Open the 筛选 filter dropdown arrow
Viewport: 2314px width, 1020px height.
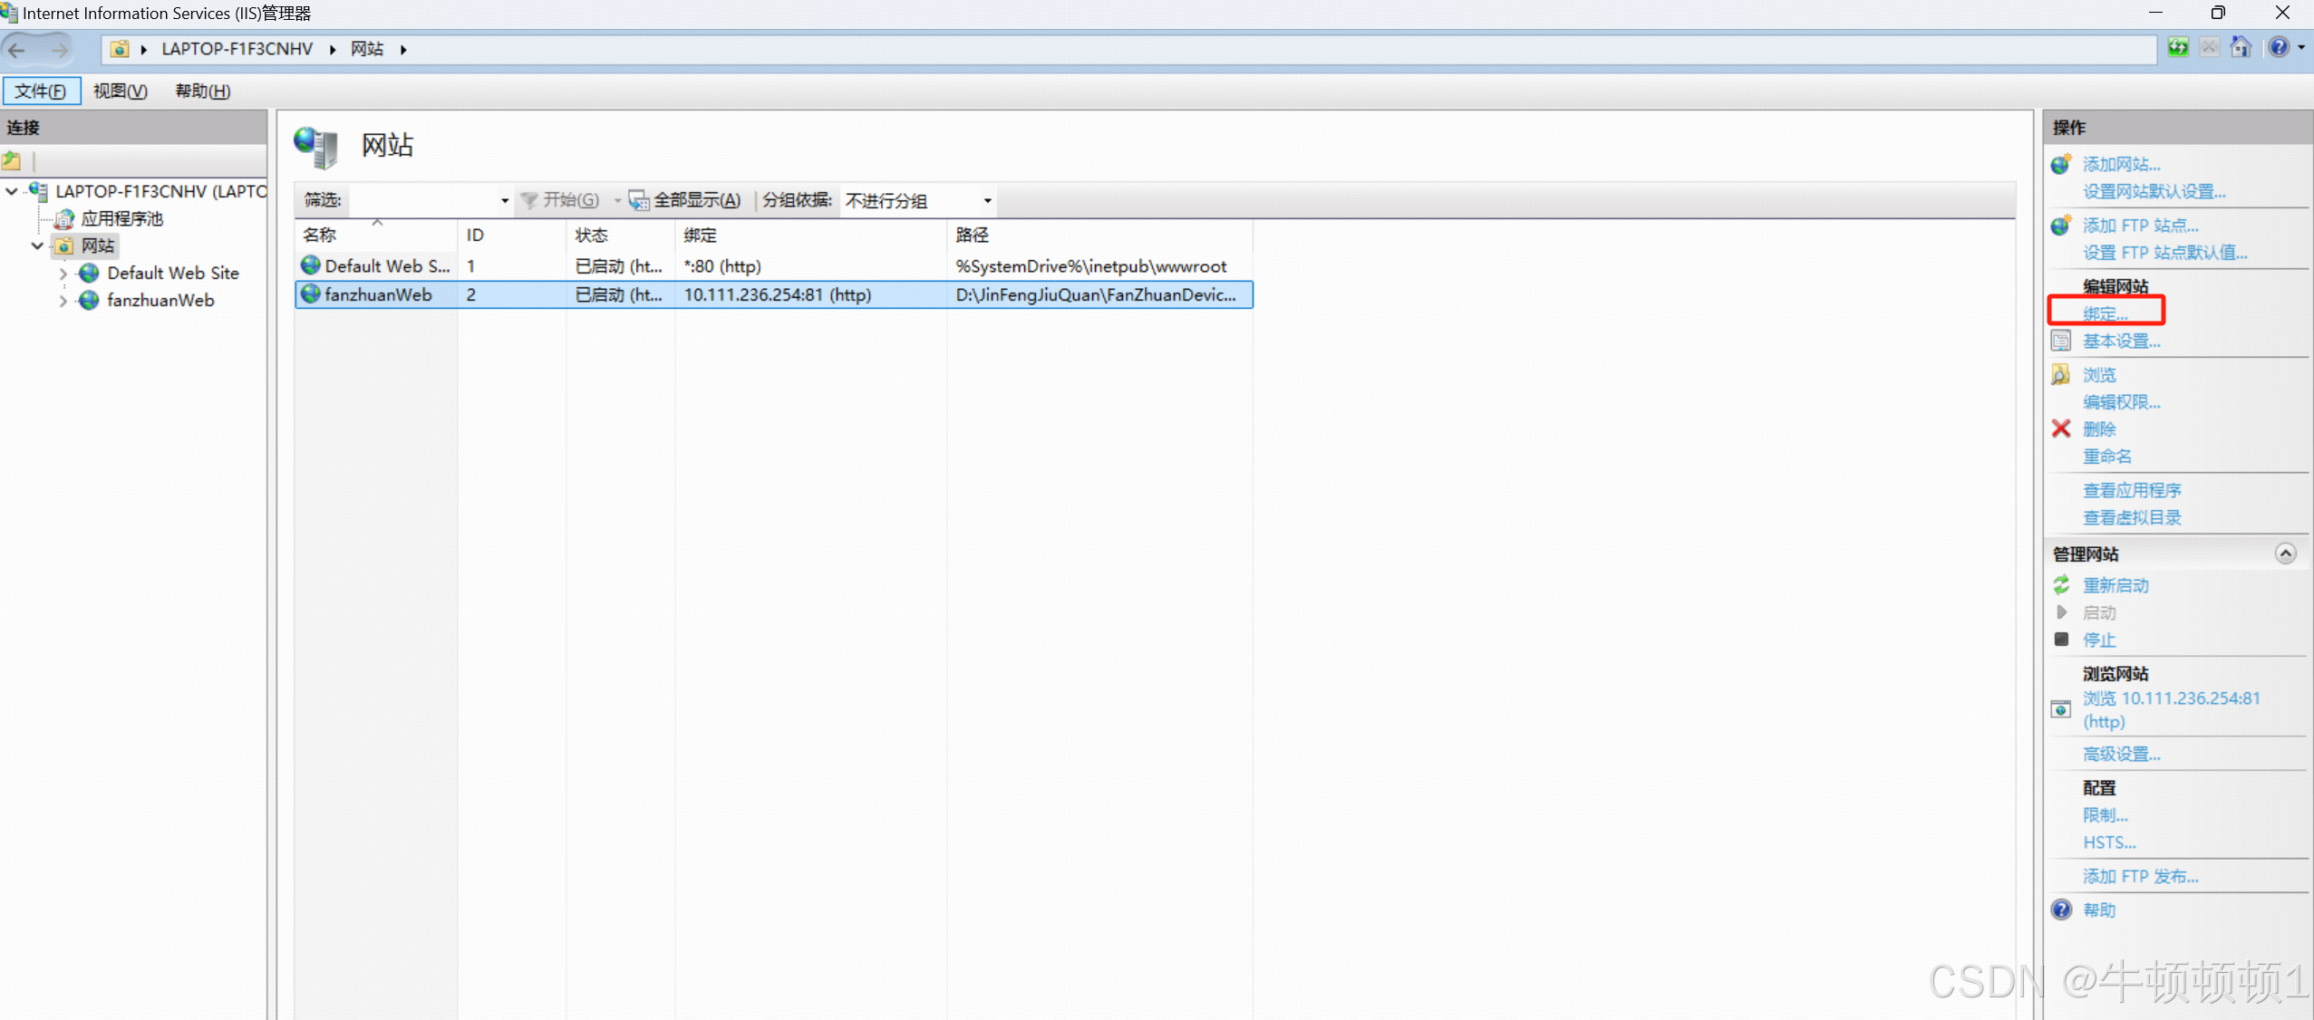[x=504, y=201]
